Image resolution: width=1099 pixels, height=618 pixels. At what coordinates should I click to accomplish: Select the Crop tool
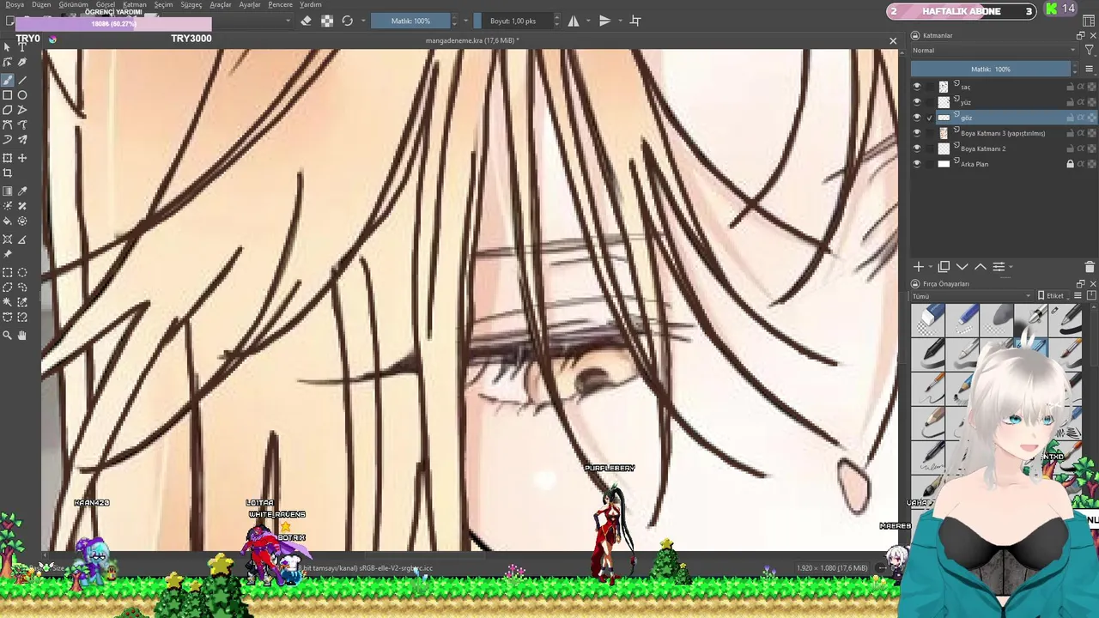8,173
